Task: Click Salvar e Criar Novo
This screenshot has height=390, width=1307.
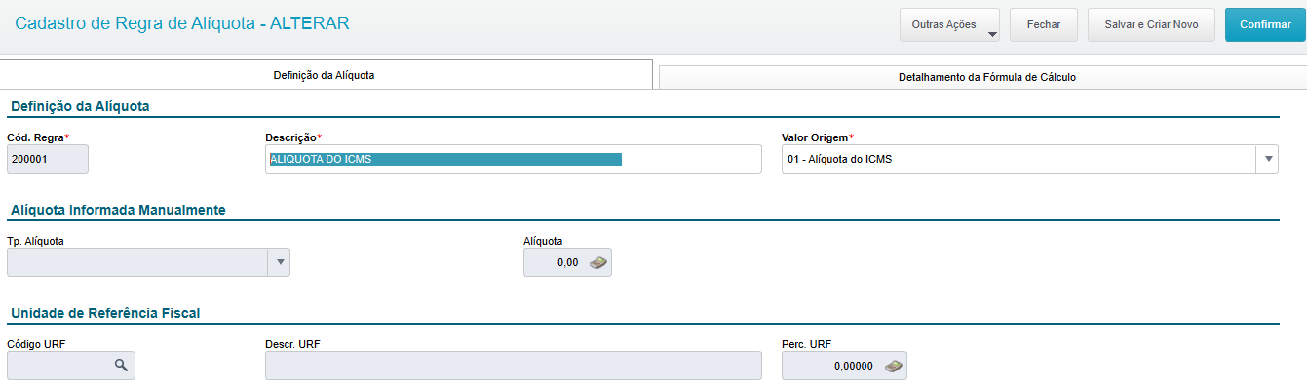Action: tap(1151, 25)
